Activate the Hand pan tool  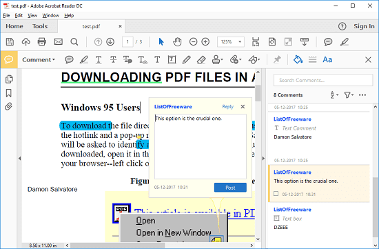point(177,42)
